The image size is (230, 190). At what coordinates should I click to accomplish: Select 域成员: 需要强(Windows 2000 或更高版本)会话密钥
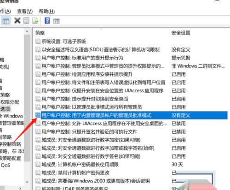[96, 181]
